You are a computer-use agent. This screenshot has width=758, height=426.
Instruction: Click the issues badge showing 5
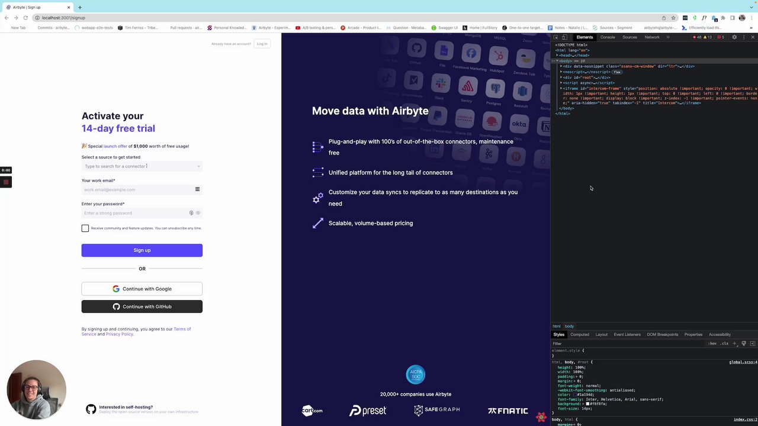click(721, 37)
